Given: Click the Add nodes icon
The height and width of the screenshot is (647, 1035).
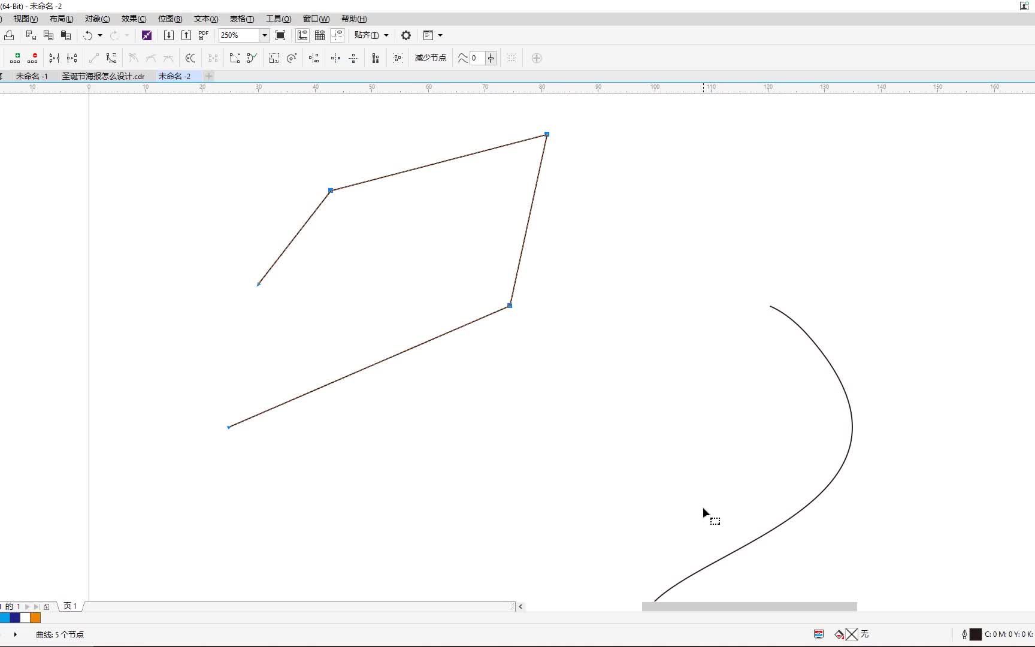Looking at the screenshot, I should coord(15,58).
